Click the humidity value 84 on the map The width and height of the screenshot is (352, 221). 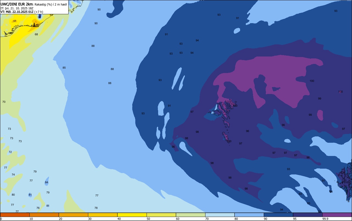tap(46, 182)
